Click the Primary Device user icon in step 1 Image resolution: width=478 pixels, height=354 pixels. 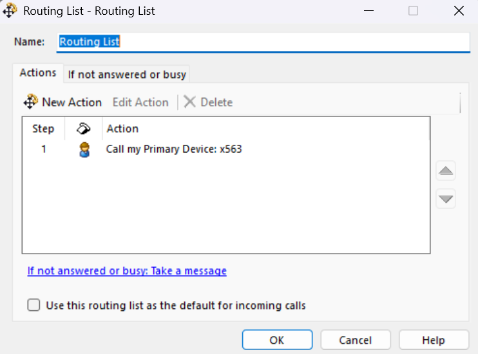click(82, 150)
